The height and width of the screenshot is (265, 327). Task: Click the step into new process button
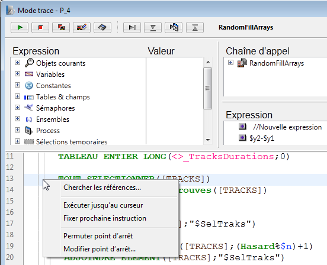pyautogui.click(x=174, y=27)
